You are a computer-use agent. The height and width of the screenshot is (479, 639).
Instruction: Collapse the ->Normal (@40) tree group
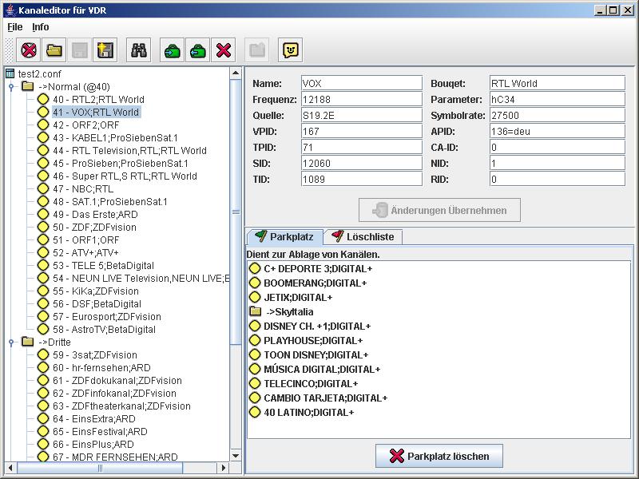(x=11, y=87)
